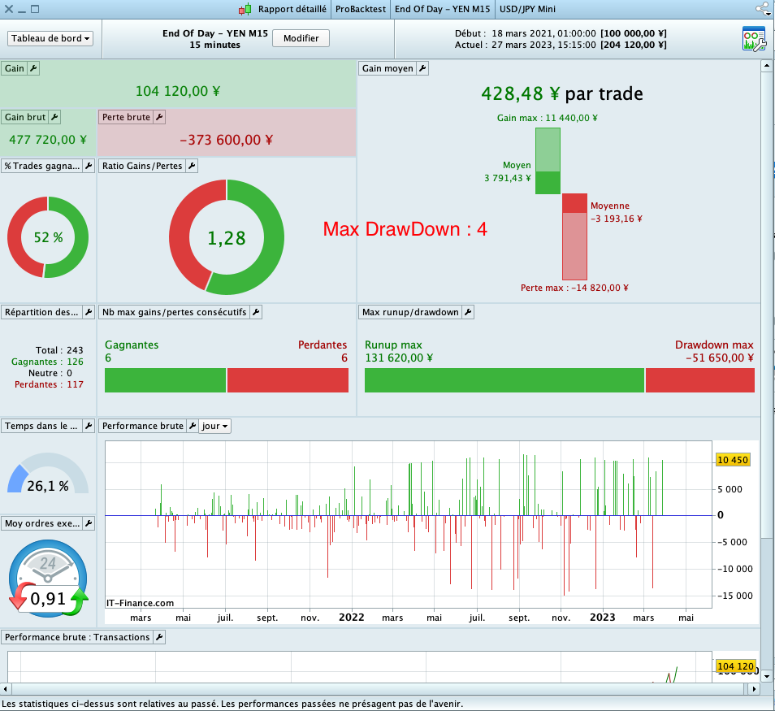Click wrench next to Répartition des panel
This screenshot has width=775, height=711.
tap(89, 312)
